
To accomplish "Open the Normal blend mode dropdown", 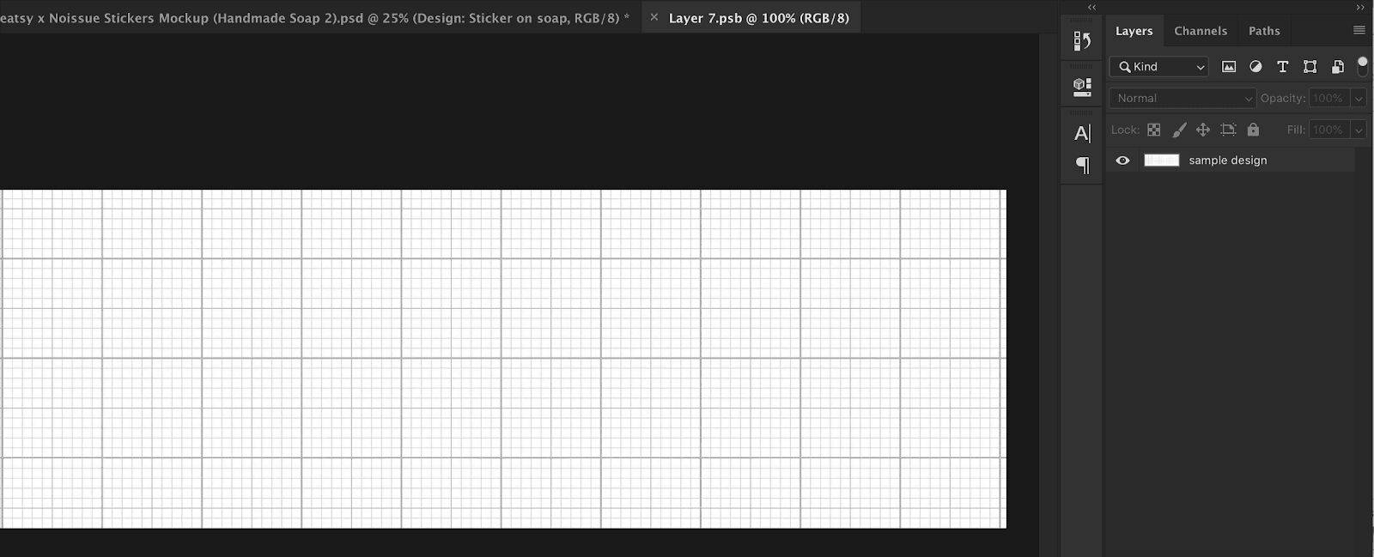I will 1183,98.
